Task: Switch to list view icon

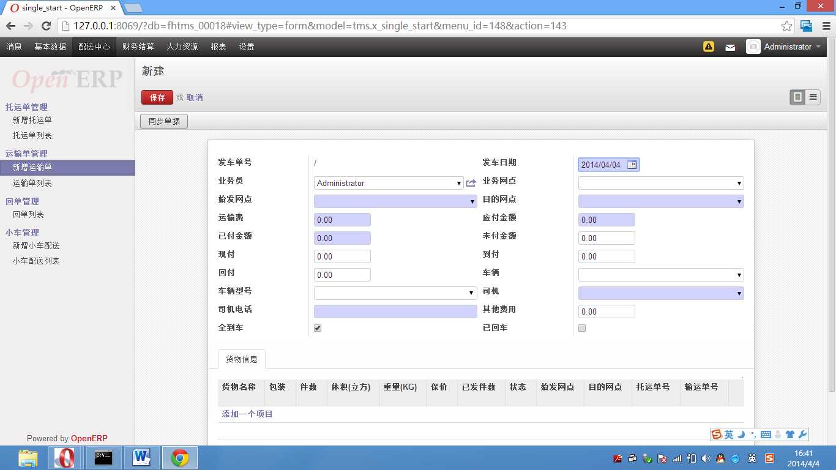Action: 813,97
